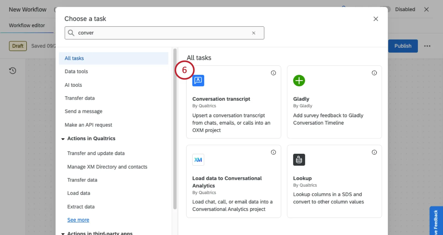Select the Lookup task title
Viewport: 443px width, 235px height.
click(x=302, y=178)
